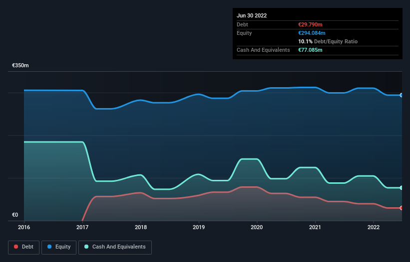Toggle the Equity legend button
This screenshot has height=262, width=410.
click(x=59, y=247)
